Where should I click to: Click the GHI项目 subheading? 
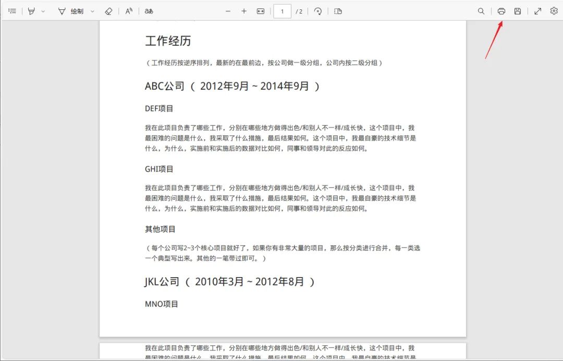[x=159, y=169]
